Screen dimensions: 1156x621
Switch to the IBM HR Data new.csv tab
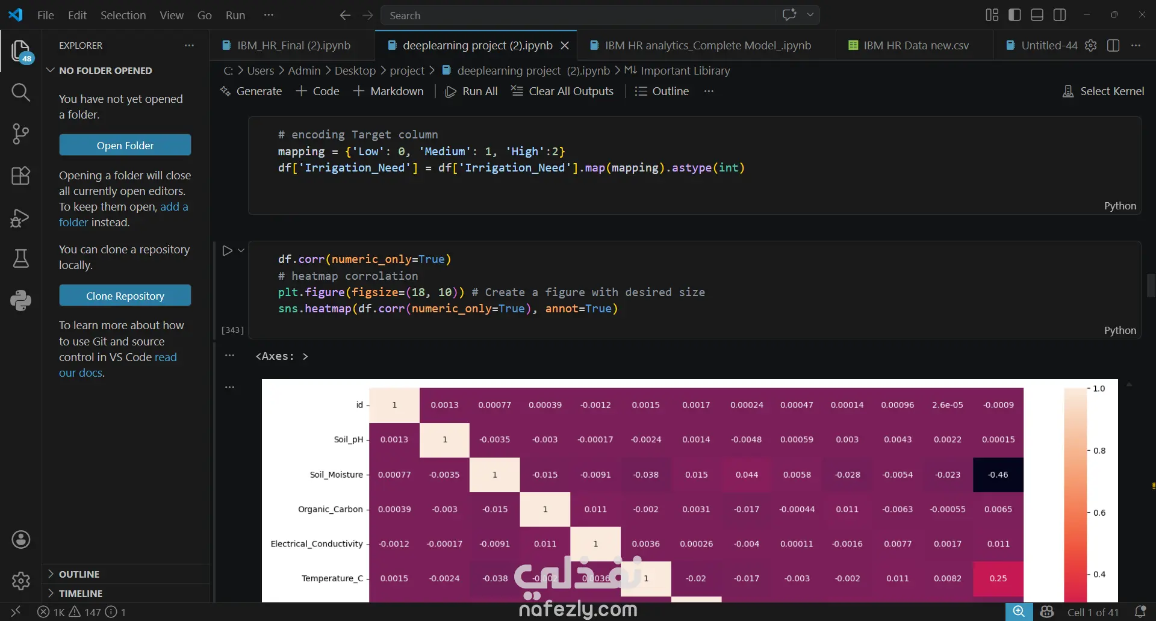coord(915,46)
